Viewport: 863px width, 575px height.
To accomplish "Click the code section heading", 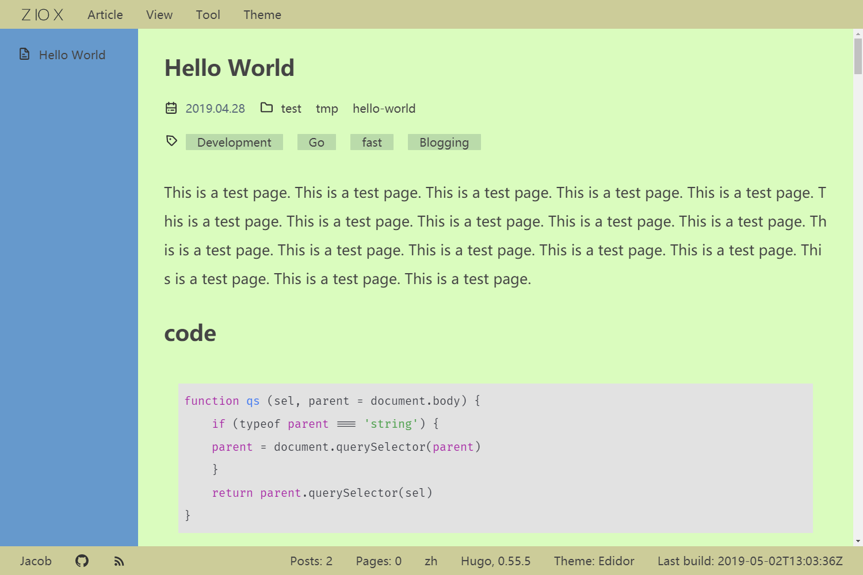I will click(x=190, y=333).
